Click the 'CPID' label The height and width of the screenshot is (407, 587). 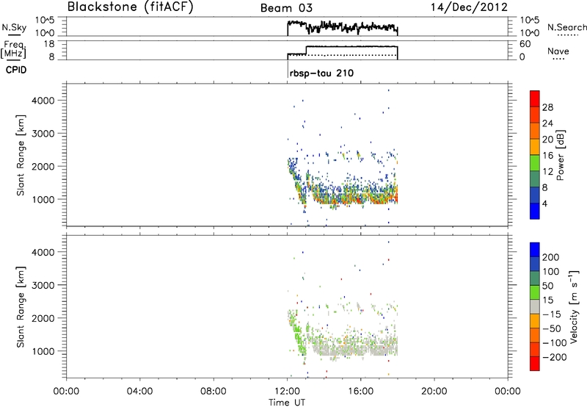pyautogui.click(x=16, y=70)
